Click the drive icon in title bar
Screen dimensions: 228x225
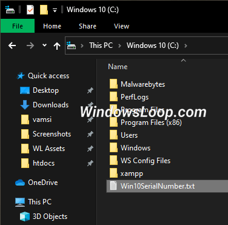tap(10, 10)
